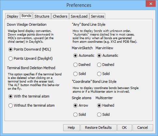Set MarvinSketch Any bond to Solid
This screenshot has height=136, width=158.
pos(79,74)
